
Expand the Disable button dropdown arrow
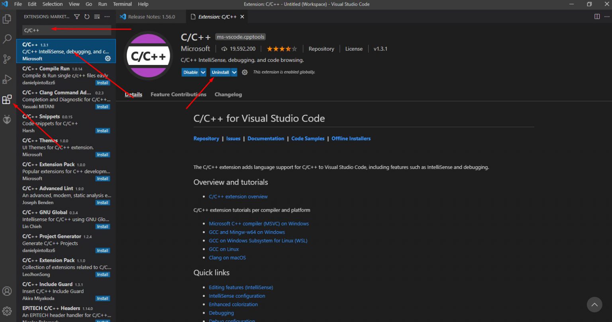tap(203, 72)
